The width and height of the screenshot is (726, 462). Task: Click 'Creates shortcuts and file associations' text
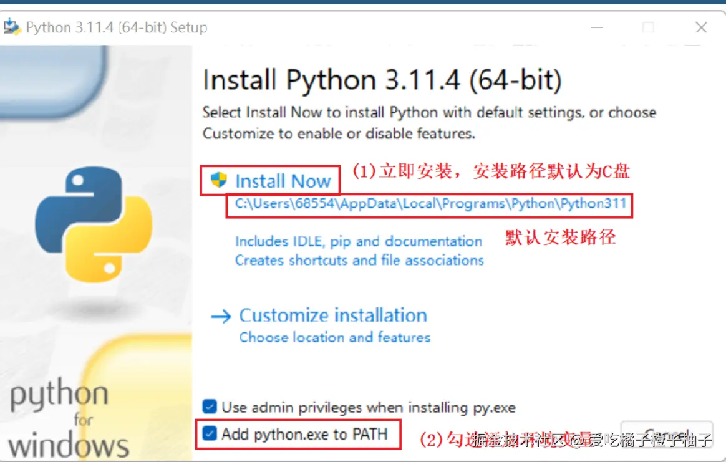click(x=359, y=260)
